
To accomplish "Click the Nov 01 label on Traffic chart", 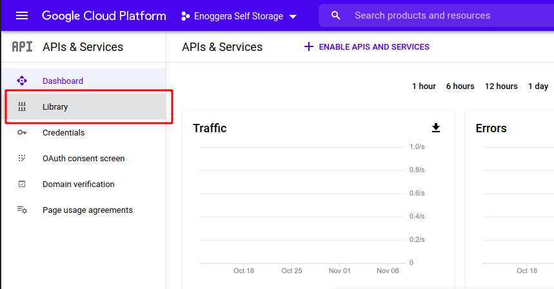I will (339, 271).
